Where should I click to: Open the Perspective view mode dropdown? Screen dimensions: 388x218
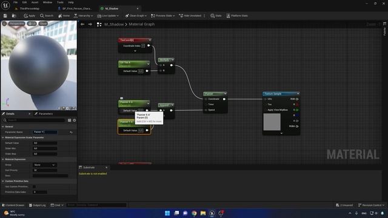[x=16, y=24]
